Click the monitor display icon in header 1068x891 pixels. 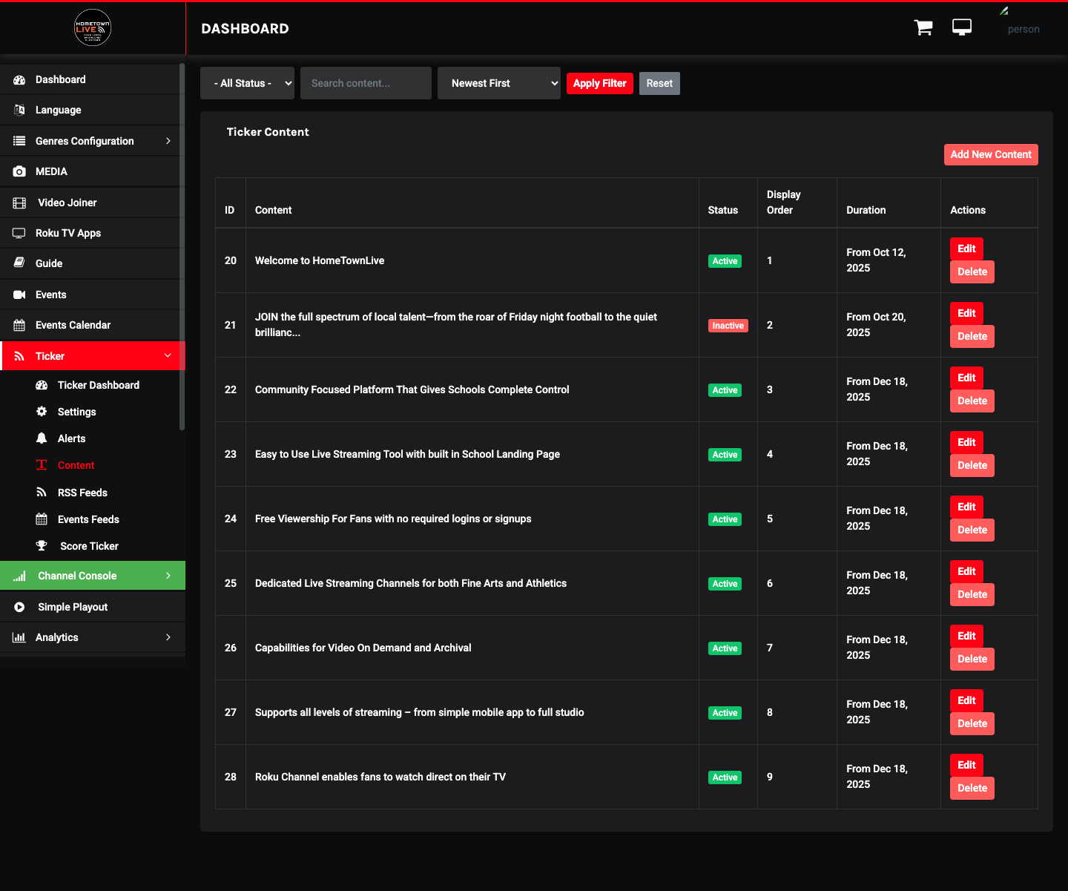(x=962, y=27)
